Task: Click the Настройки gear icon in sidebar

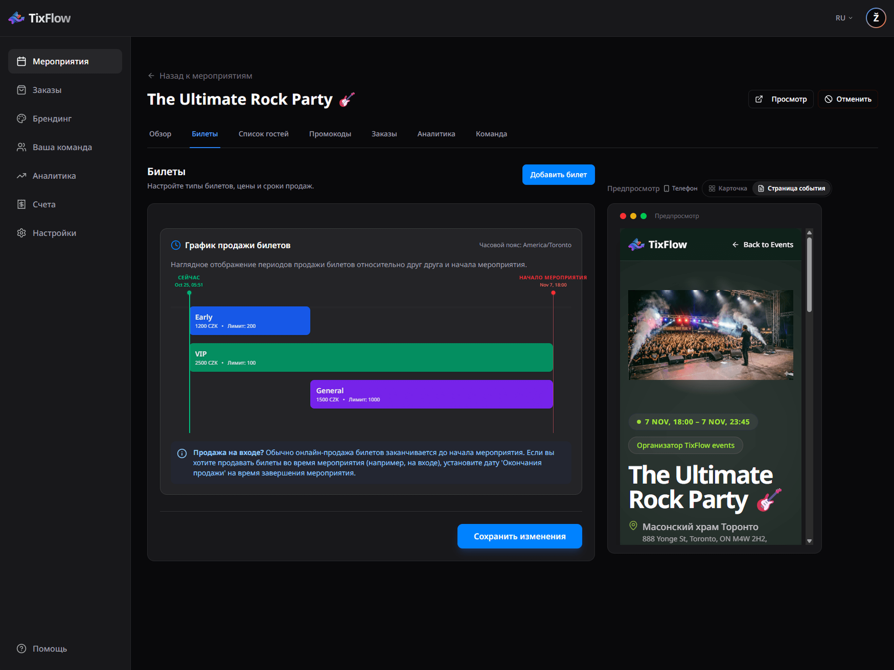Action: click(x=21, y=233)
